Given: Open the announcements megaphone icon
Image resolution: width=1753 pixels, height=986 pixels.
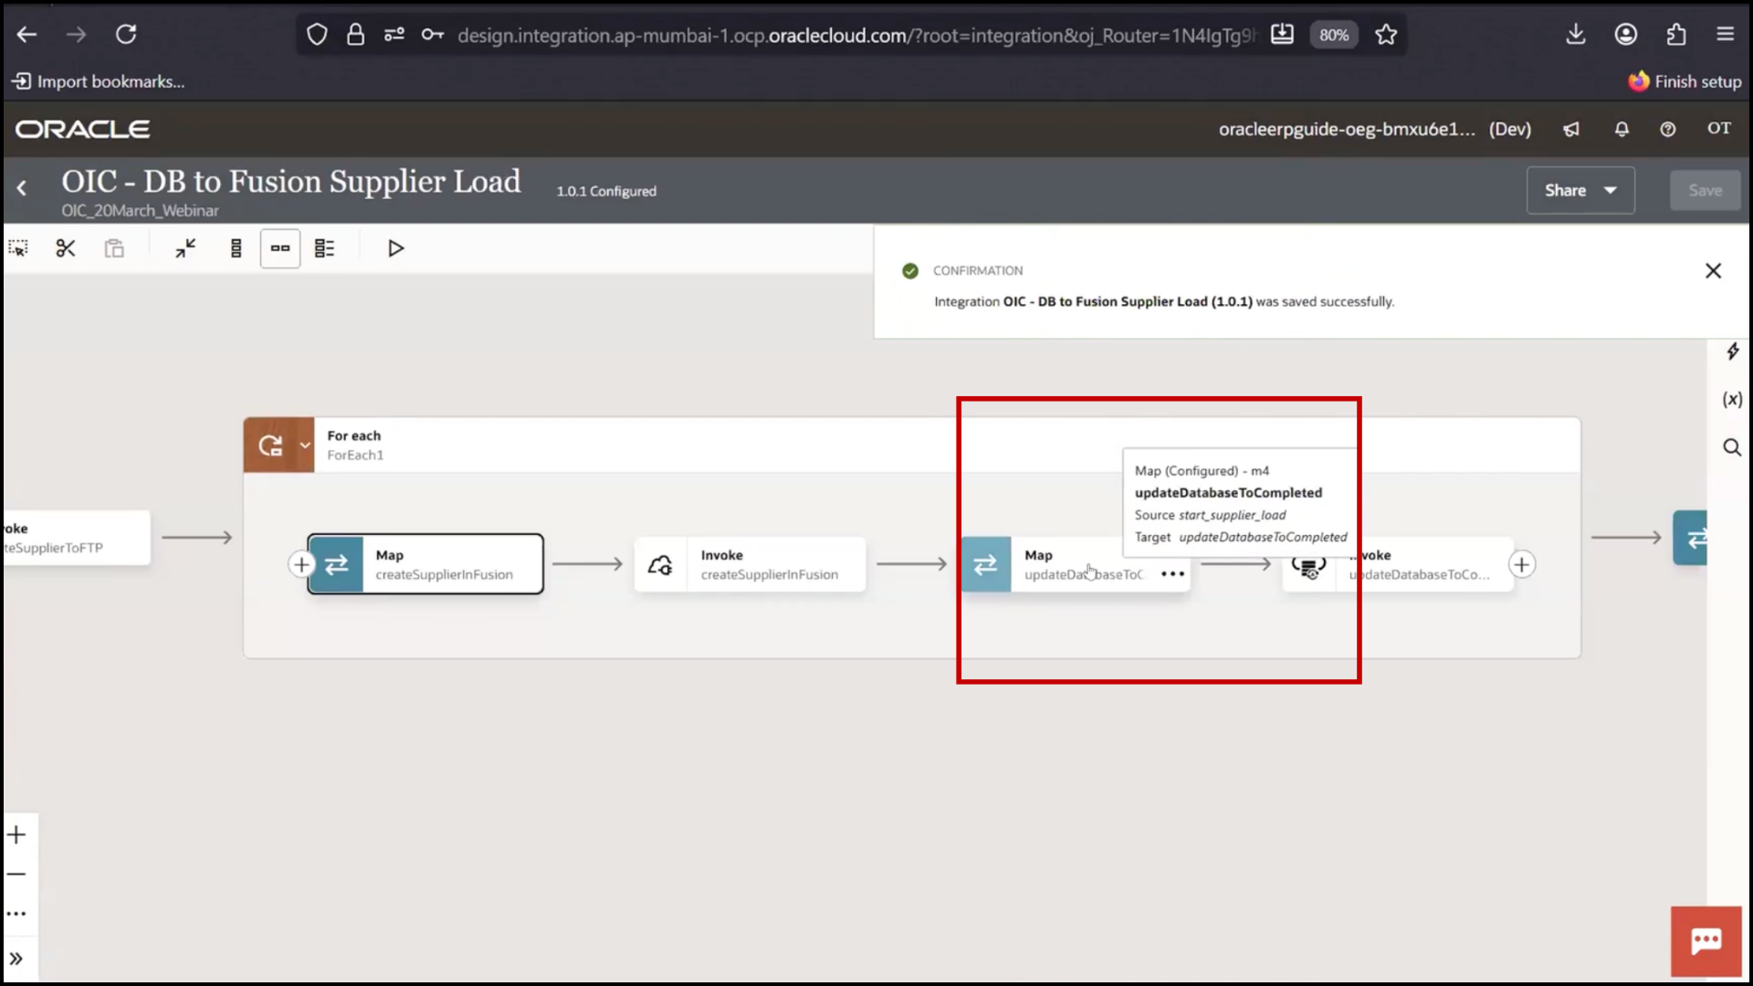Looking at the screenshot, I should tap(1571, 129).
